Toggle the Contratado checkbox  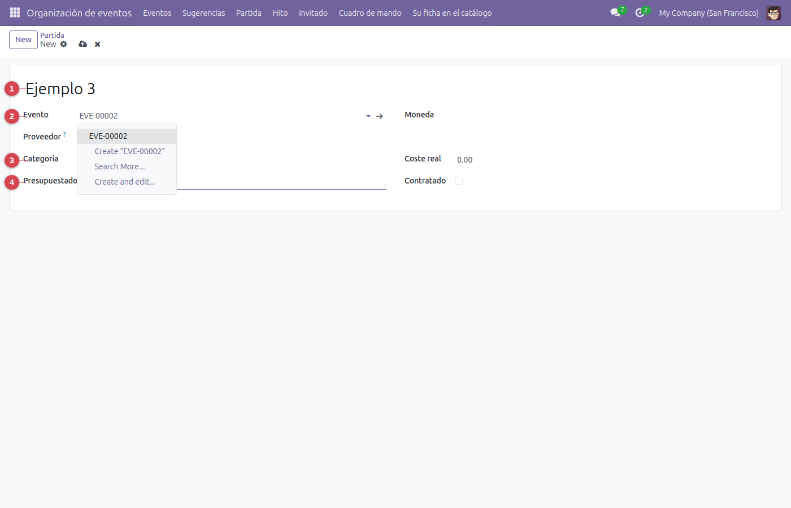pos(459,181)
